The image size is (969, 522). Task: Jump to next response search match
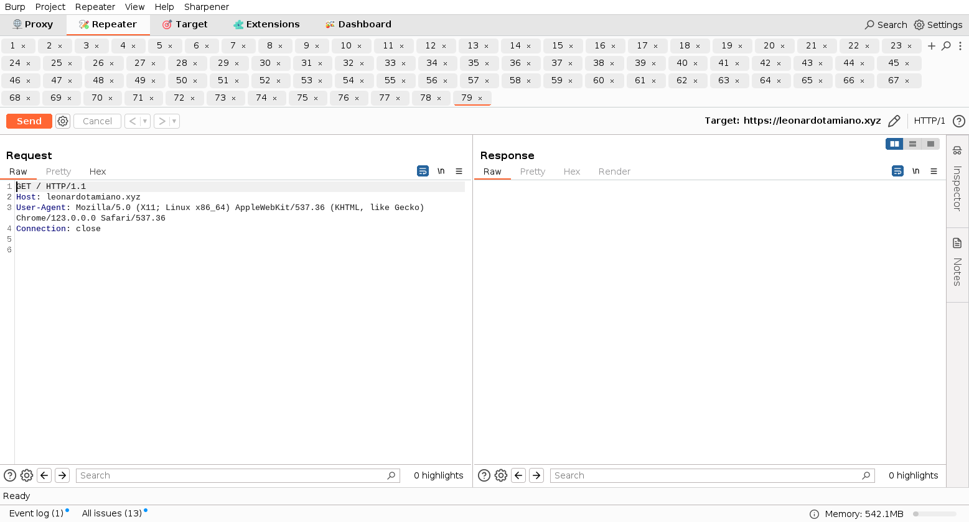[536, 475]
